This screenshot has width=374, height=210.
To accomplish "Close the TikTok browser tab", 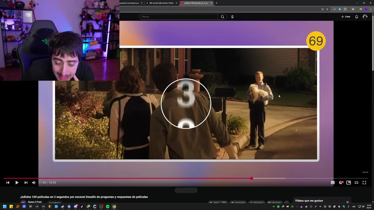I will tap(176, 3).
